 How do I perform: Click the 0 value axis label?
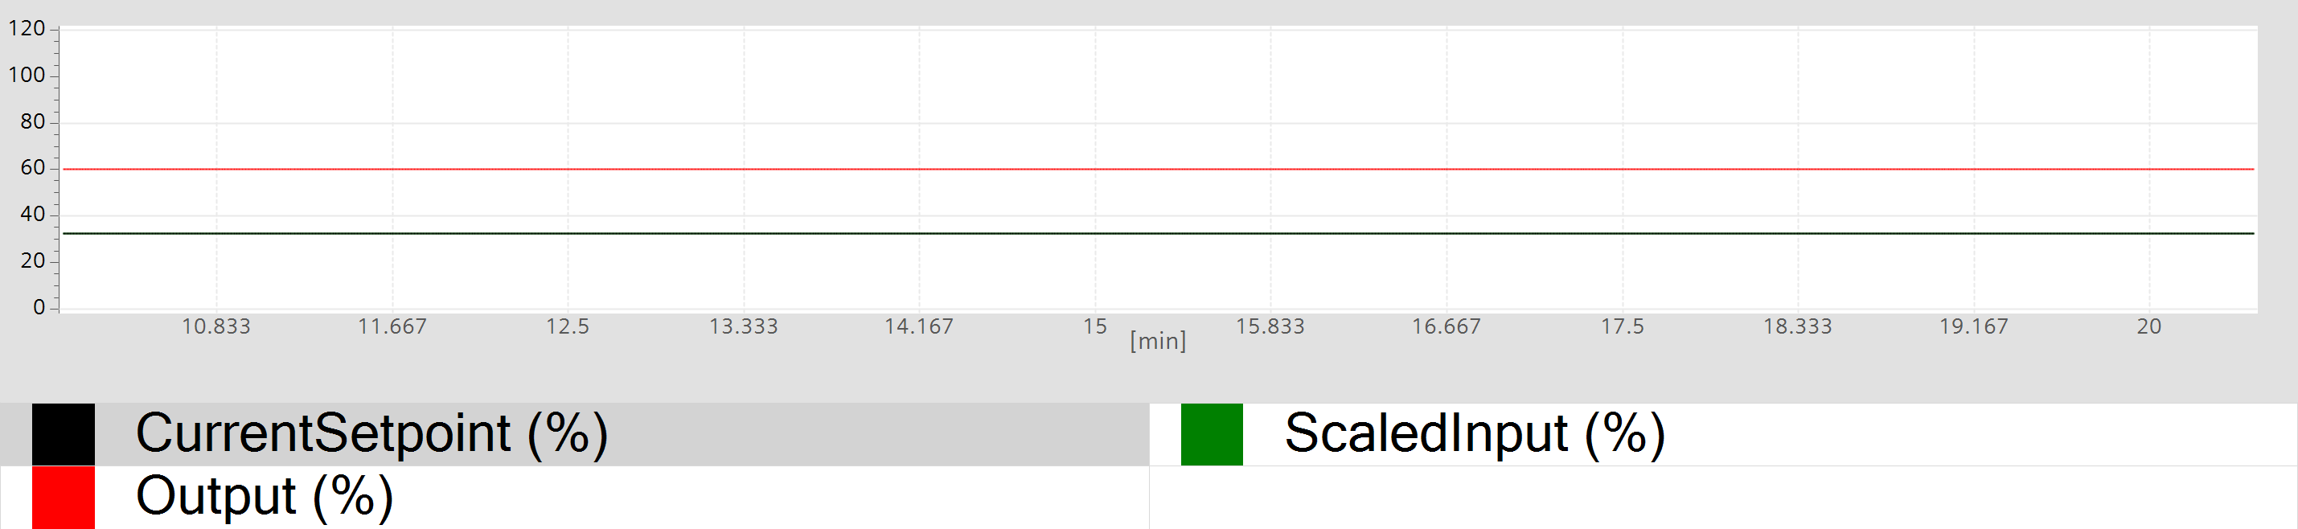39,307
